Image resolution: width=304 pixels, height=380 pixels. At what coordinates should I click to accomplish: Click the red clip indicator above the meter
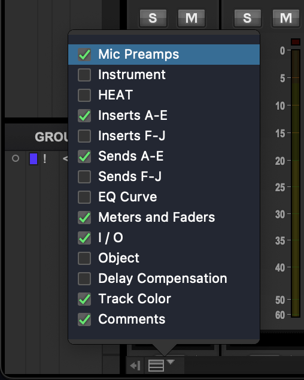pos(296,42)
